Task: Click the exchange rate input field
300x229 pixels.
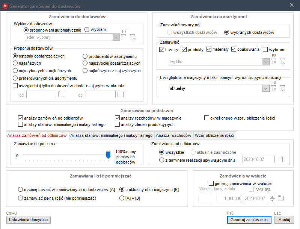Action: pos(228,198)
